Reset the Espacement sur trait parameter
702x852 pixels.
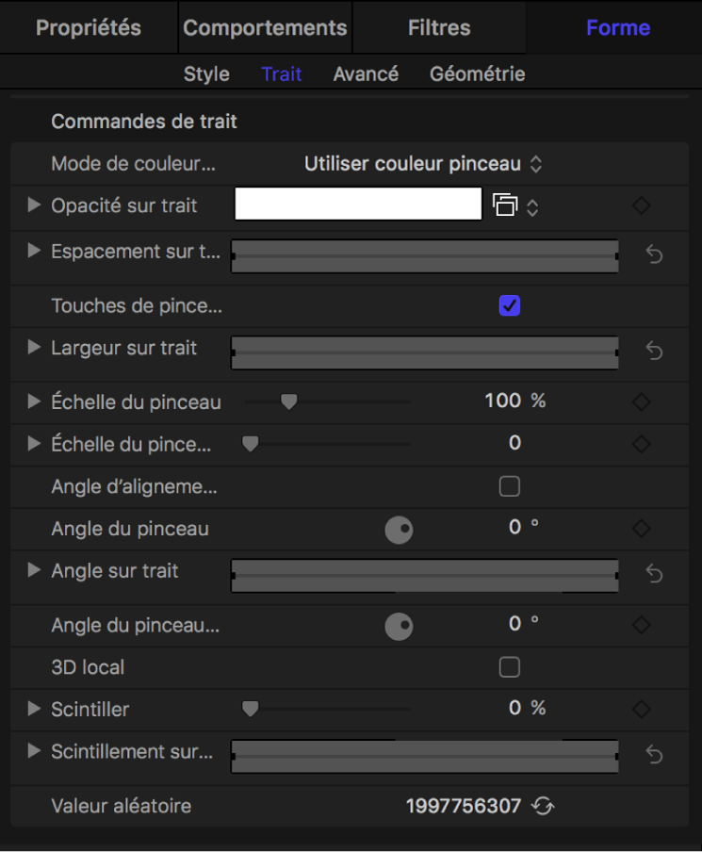click(654, 254)
